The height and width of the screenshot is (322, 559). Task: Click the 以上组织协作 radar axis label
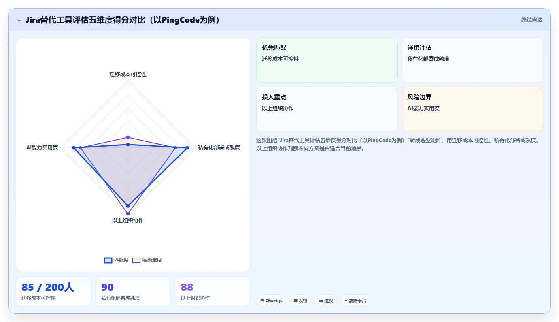click(x=128, y=220)
